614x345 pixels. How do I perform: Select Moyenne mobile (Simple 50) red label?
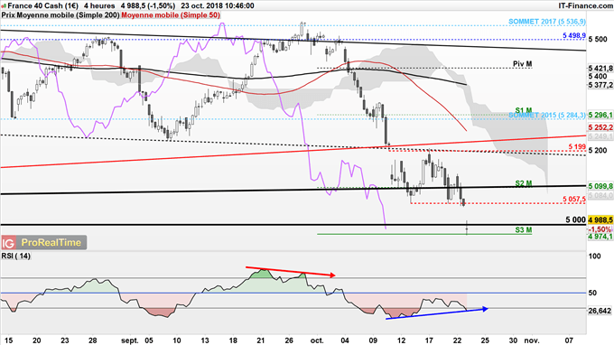[x=171, y=15]
